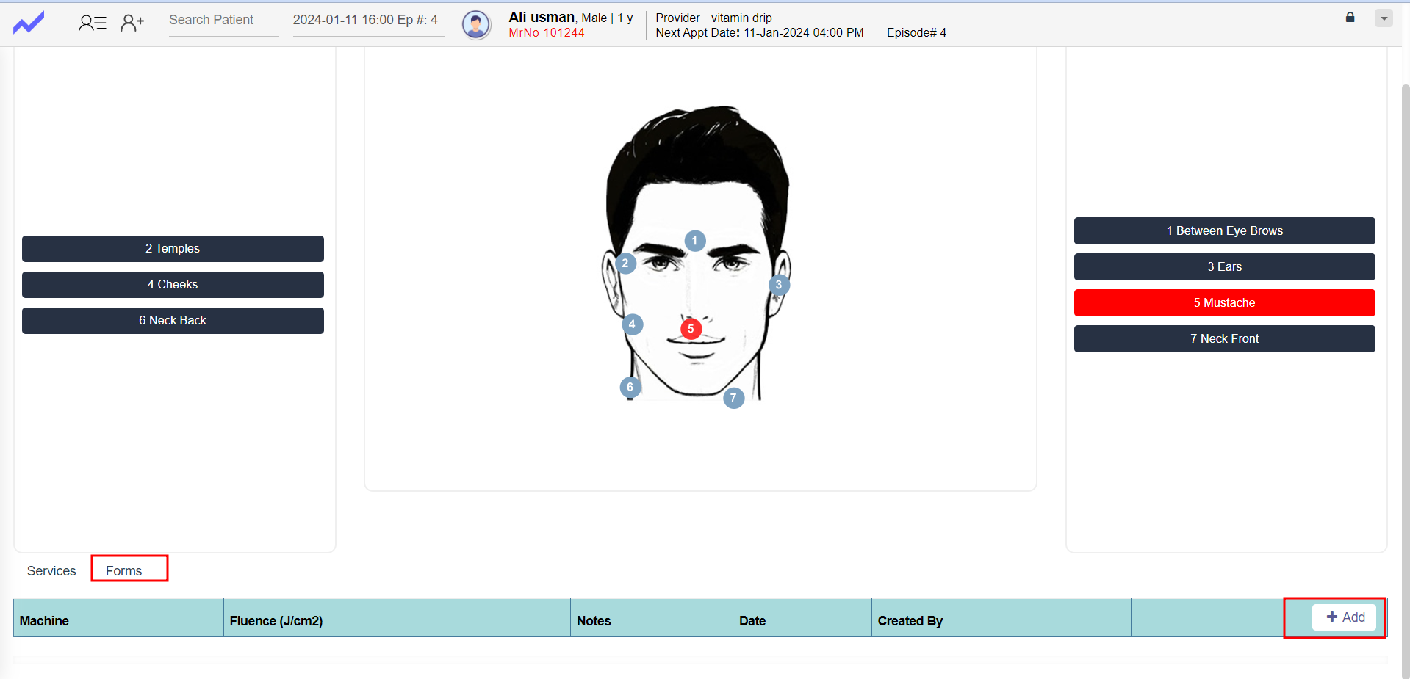Click the patient name Ali usman
Screen dimensions: 1410x679
pyautogui.click(x=542, y=17)
